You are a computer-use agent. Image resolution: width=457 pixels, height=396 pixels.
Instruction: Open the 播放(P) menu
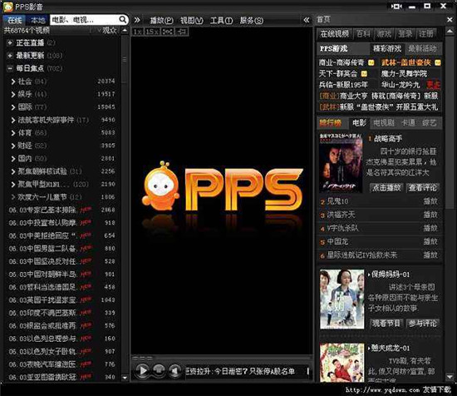[161, 20]
